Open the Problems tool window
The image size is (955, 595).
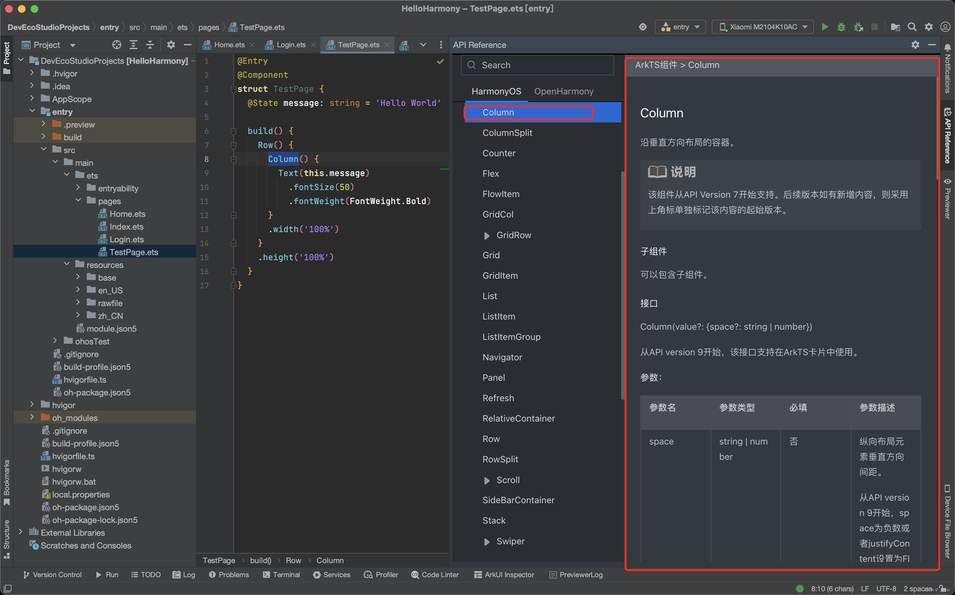click(x=229, y=575)
